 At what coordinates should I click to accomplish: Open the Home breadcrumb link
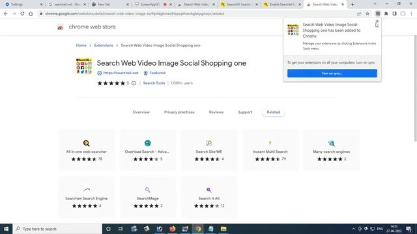click(x=81, y=45)
